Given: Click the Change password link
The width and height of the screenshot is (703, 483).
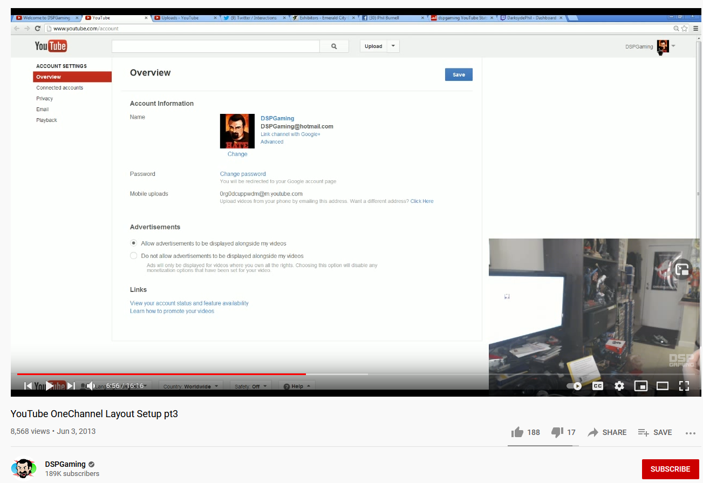Looking at the screenshot, I should tap(243, 174).
